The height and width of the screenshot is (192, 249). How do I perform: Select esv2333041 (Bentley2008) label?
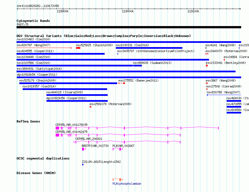[226, 63]
